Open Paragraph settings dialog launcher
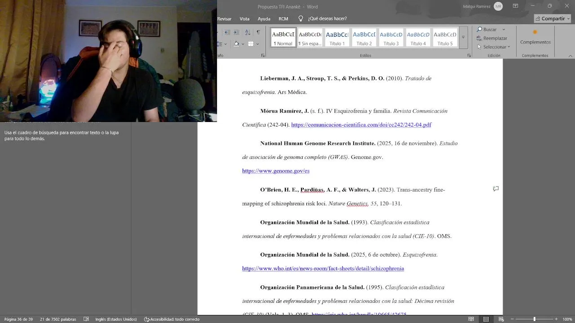The image size is (575, 323). point(263,56)
